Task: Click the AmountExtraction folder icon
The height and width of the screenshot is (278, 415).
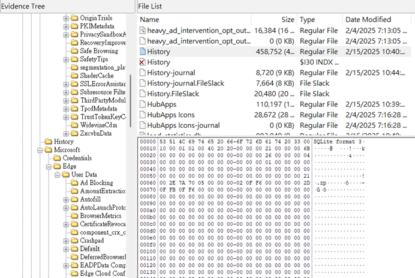Action: pyautogui.click(x=74, y=191)
